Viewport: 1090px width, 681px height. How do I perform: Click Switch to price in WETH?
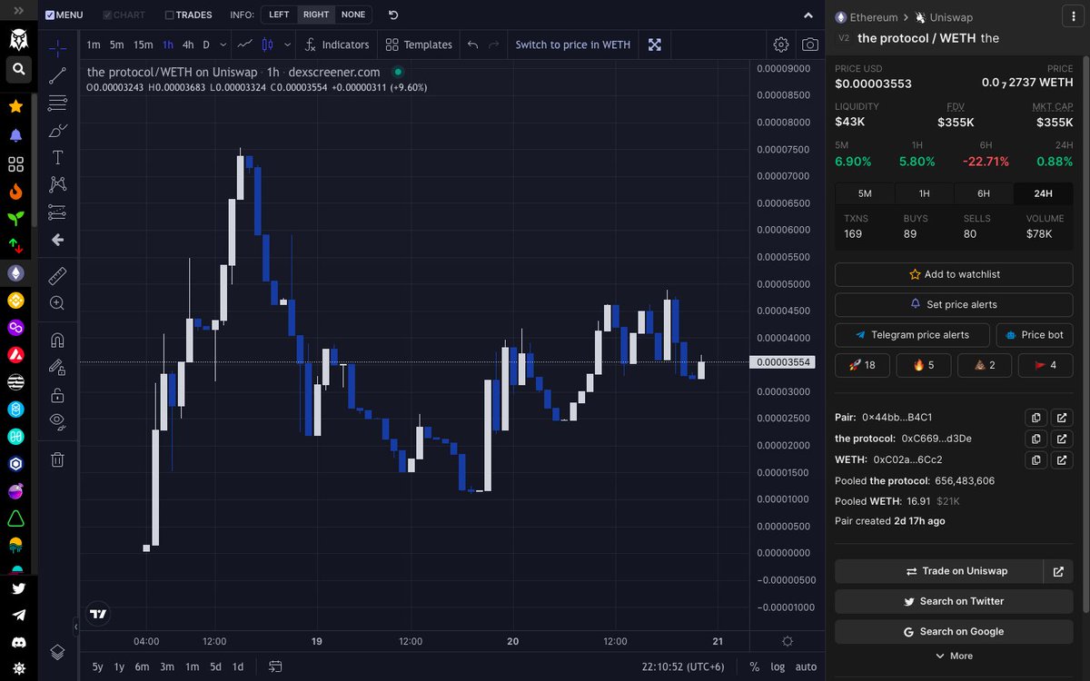click(572, 44)
